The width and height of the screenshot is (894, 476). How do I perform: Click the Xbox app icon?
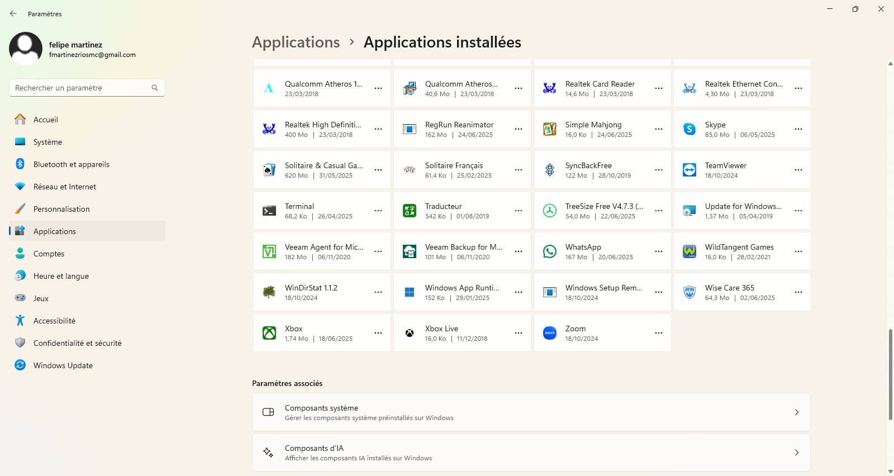269,333
